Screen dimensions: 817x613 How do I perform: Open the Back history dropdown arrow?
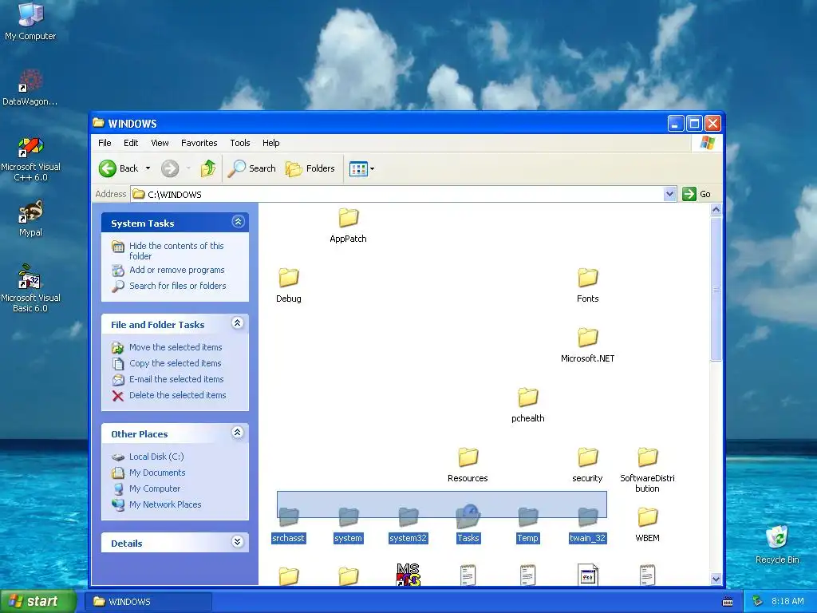click(148, 168)
